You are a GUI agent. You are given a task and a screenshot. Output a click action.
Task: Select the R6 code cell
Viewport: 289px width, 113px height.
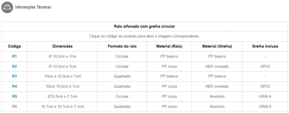point(14,107)
